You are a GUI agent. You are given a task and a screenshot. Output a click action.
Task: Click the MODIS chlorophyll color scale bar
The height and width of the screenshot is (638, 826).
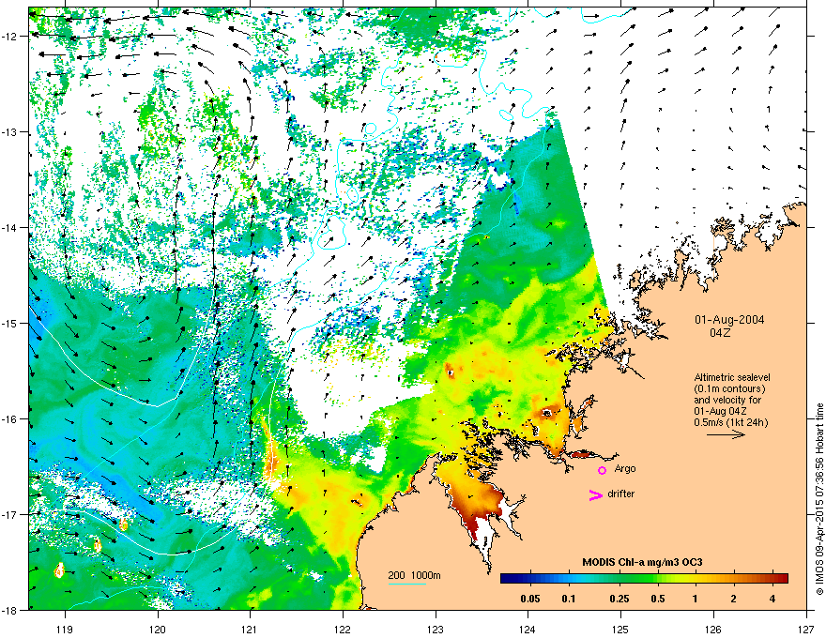pos(644,579)
